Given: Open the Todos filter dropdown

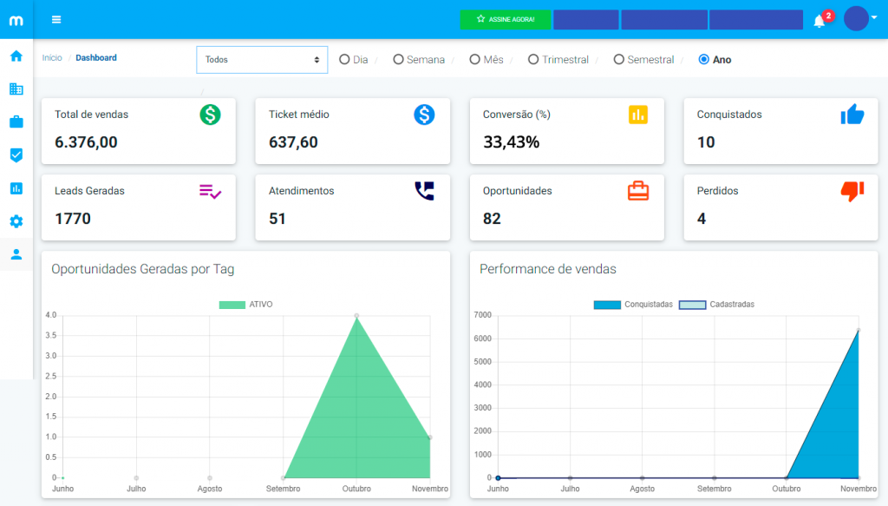Looking at the screenshot, I should pyautogui.click(x=262, y=59).
